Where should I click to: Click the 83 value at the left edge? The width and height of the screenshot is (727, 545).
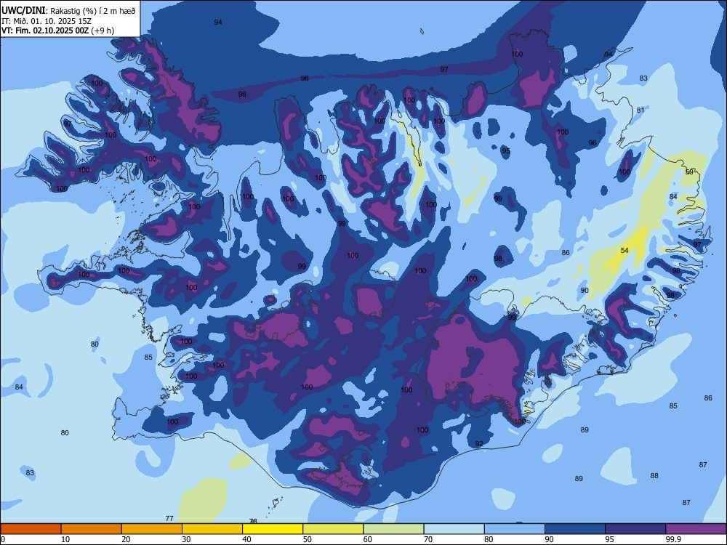30,473
